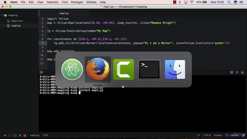Screen dimensions: 247x139
Task: Select map1.py in the tree view
Action: tap(16, 26)
